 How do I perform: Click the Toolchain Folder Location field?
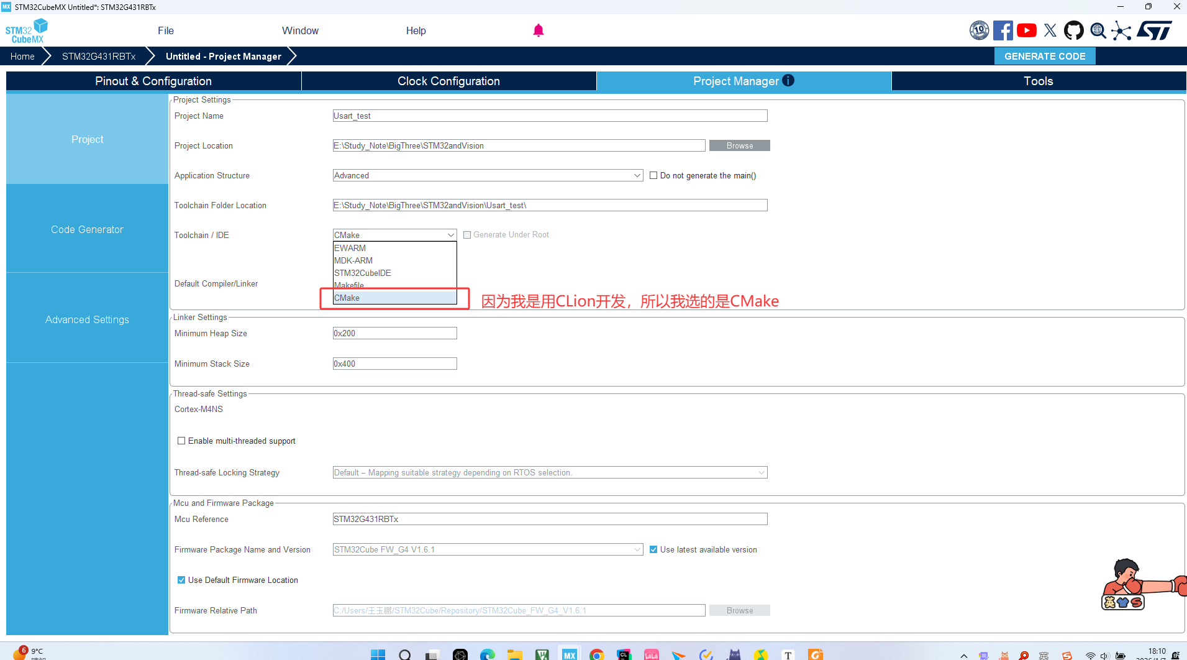(550, 205)
